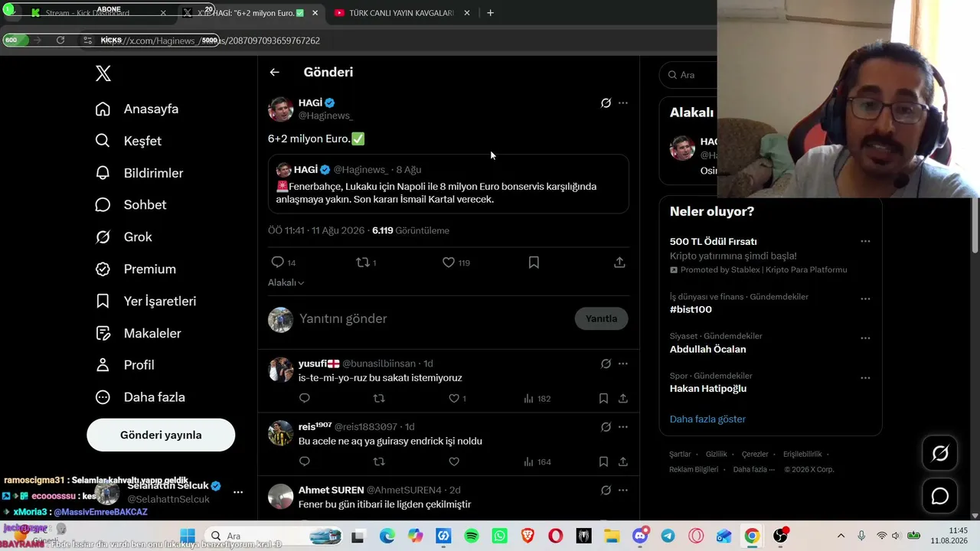
Task: Open more options on reis1907's comment
Action: [622, 427]
